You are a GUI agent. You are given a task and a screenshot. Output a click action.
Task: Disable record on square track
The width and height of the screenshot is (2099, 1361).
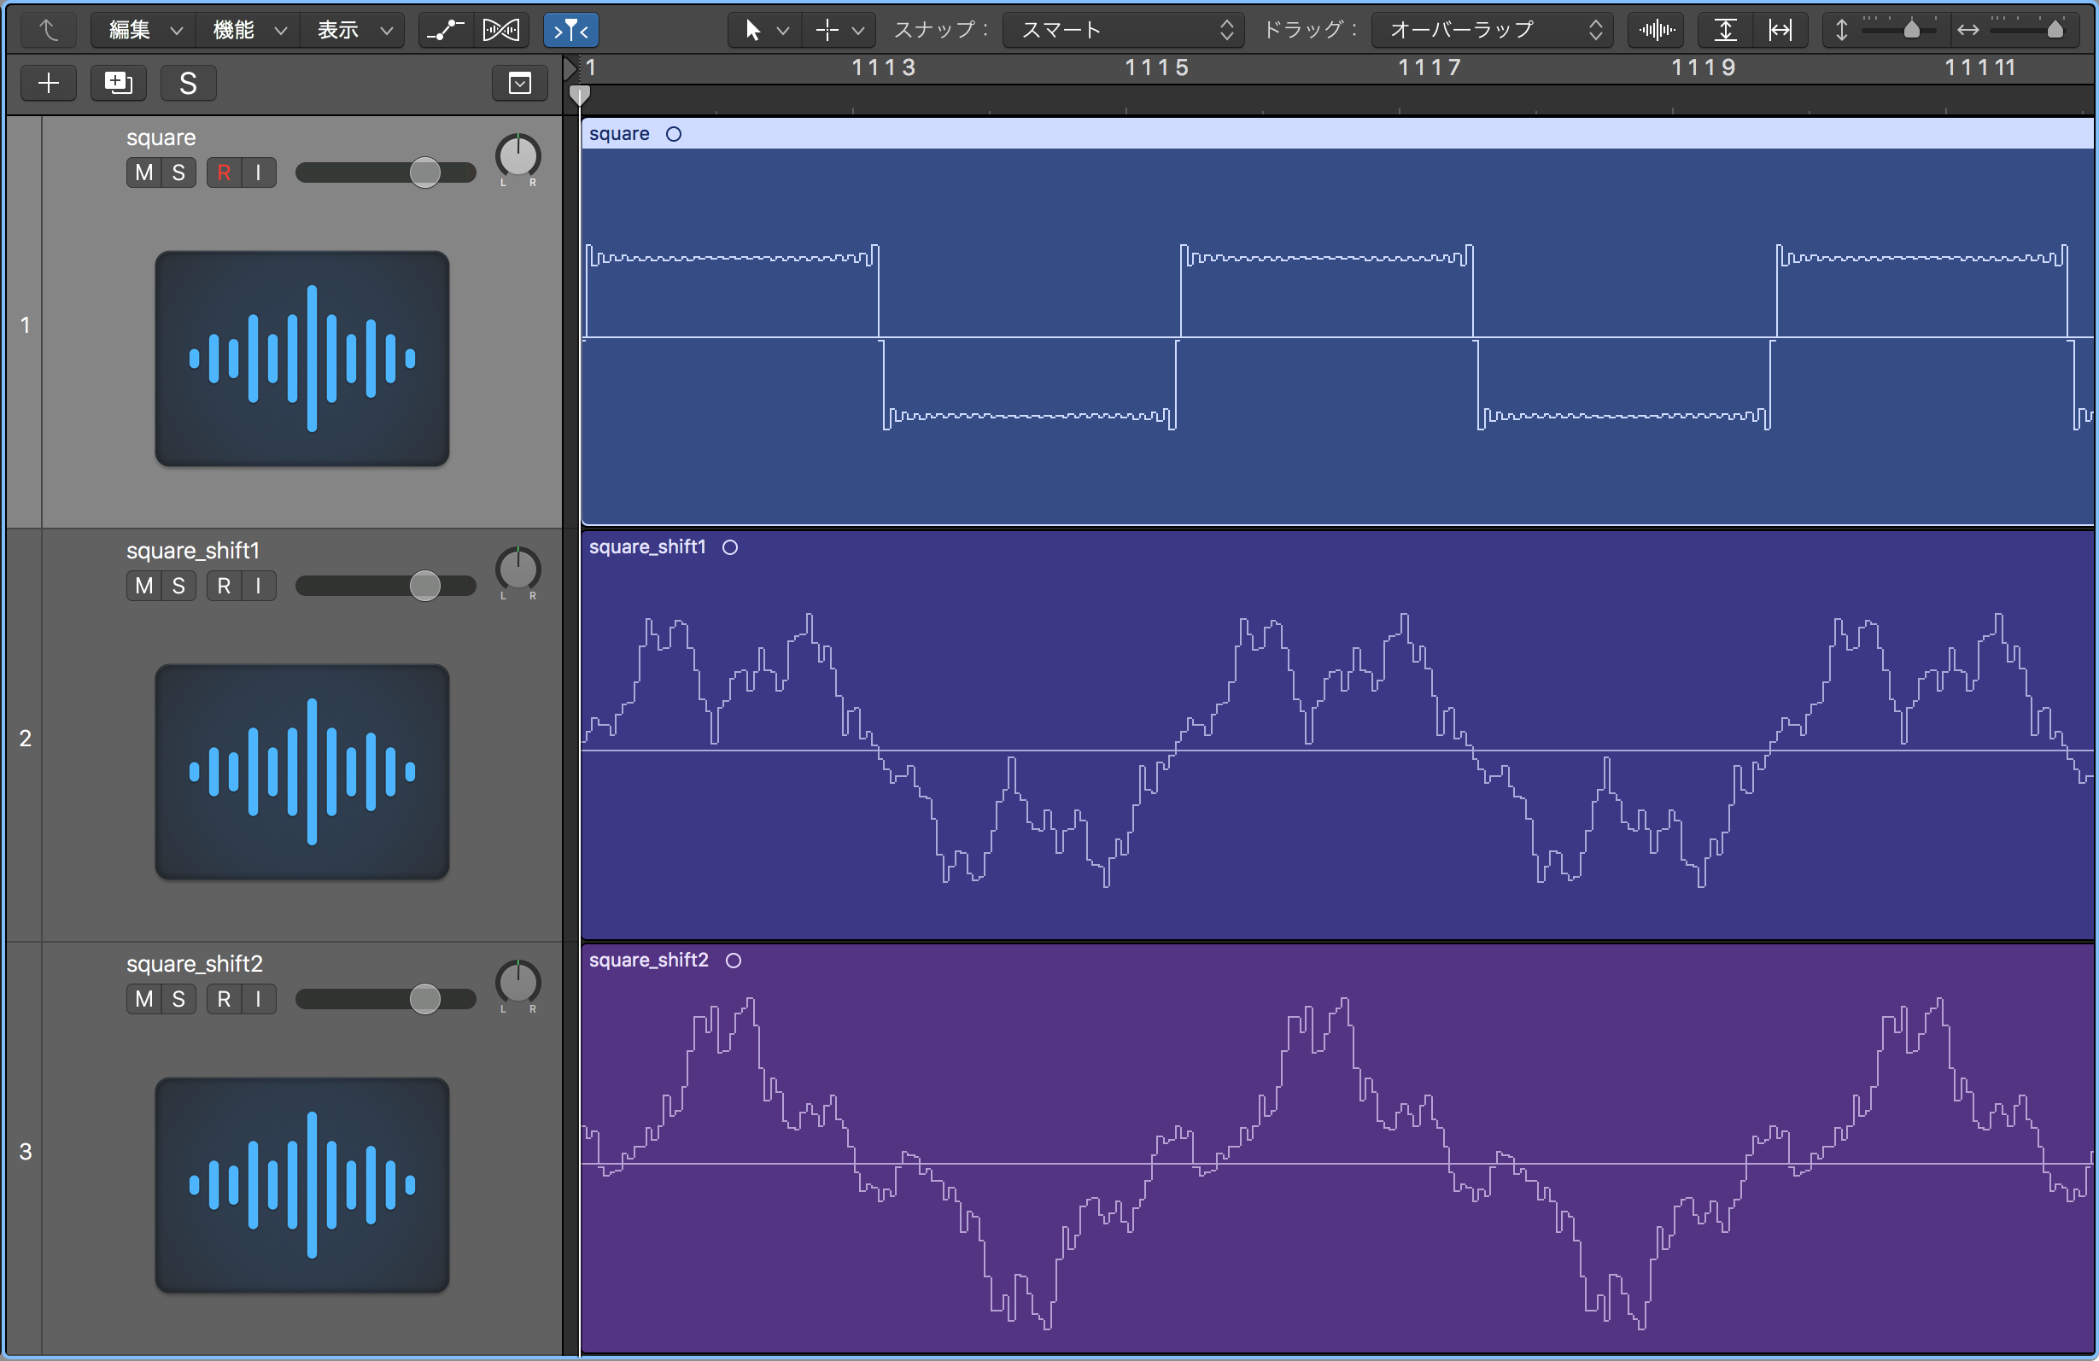pyautogui.click(x=224, y=172)
